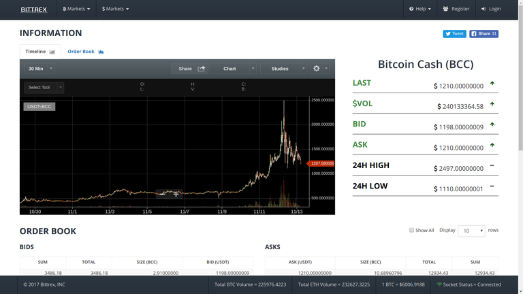Click the 24H LOW dash indicator

pyautogui.click(x=492, y=186)
